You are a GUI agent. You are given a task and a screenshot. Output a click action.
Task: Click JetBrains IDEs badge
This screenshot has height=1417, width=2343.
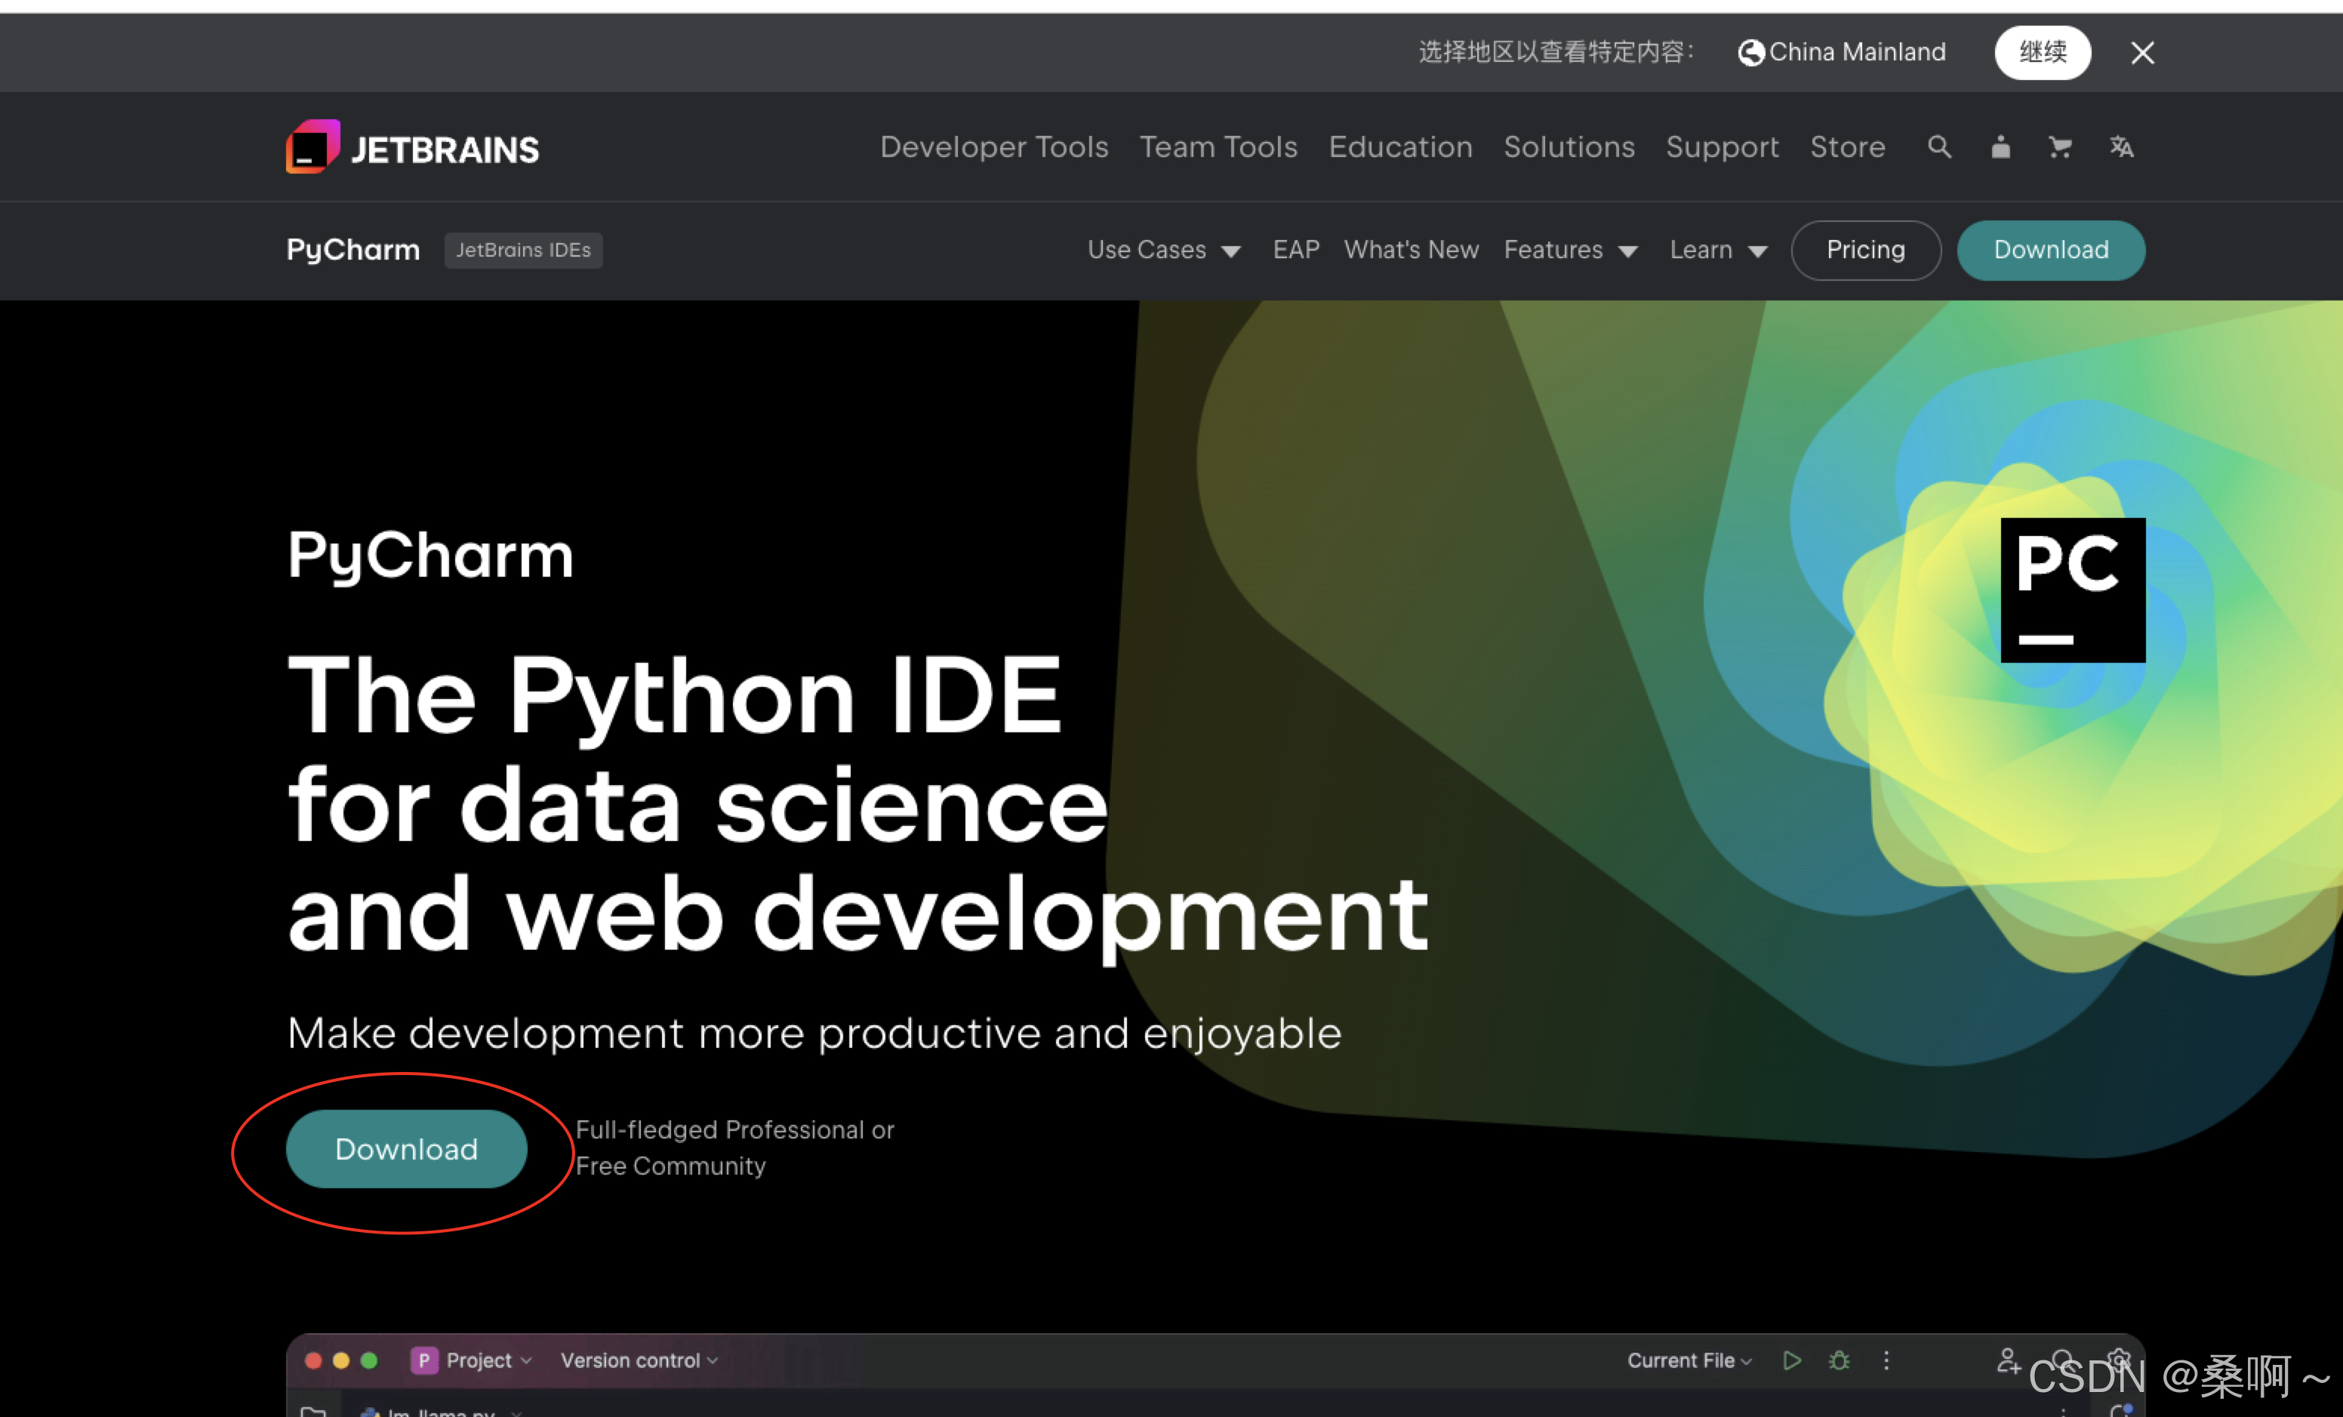(523, 250)
